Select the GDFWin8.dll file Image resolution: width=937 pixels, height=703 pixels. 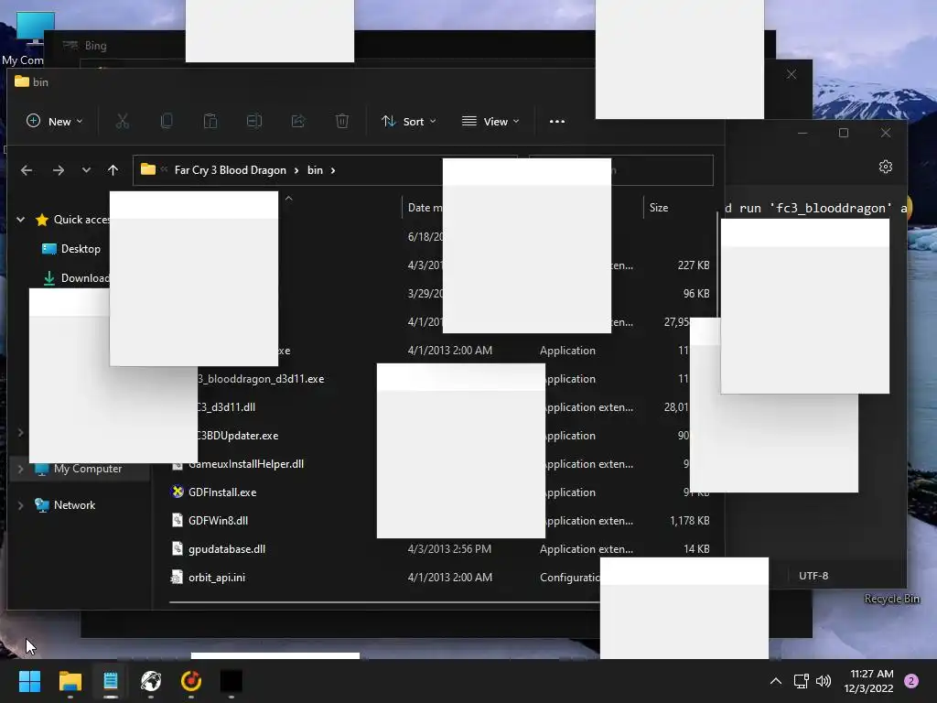coord(218,521)
